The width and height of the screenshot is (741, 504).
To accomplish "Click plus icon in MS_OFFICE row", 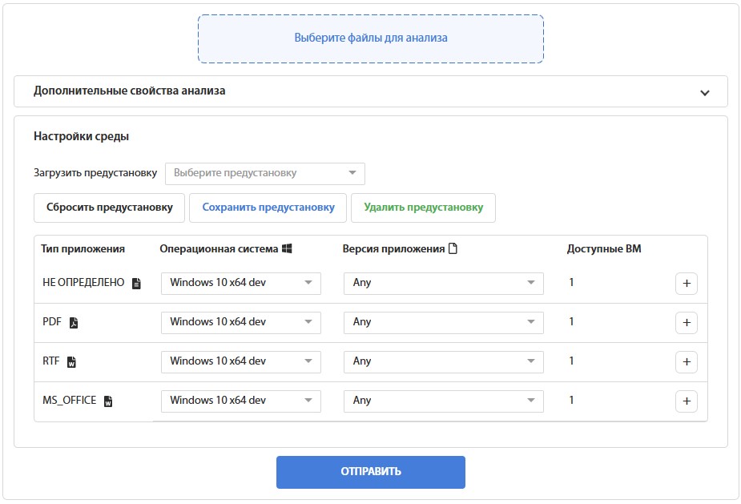I will pyautogui.click(x=687, y=401).
